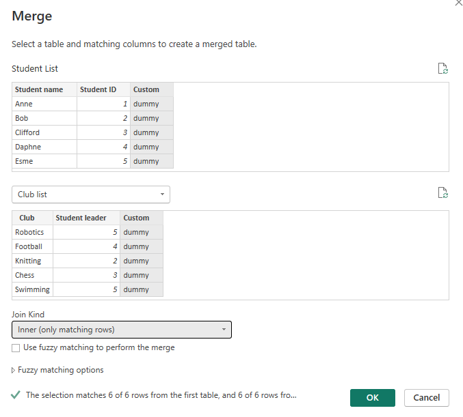Screen dimensions: 463x417
Task: Cancel the merge dialog
Action: coord(426,397)
